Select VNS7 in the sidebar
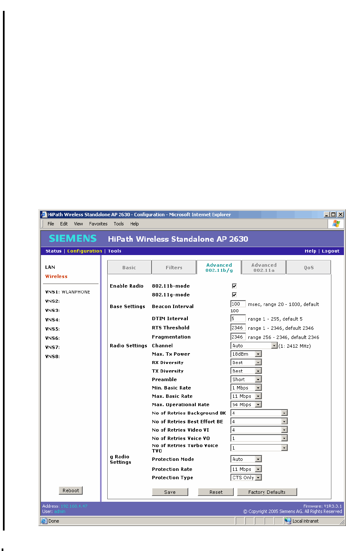Viewport: 346px width, 551px height. tap(53, 347)
